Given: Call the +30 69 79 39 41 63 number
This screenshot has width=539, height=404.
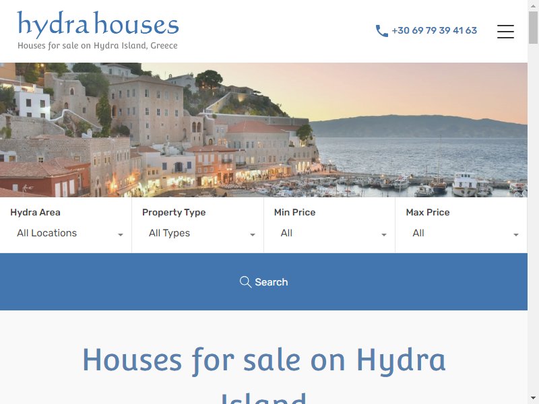Looking at the screenshot, I should tap(434, 30).
